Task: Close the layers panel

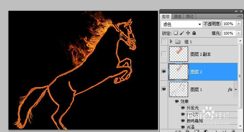Action: [x=241, y=12]
